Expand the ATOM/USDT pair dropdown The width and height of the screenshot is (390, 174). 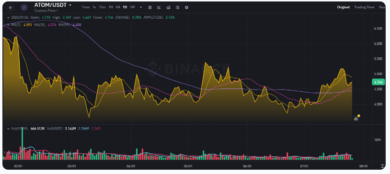pos(70,5)
